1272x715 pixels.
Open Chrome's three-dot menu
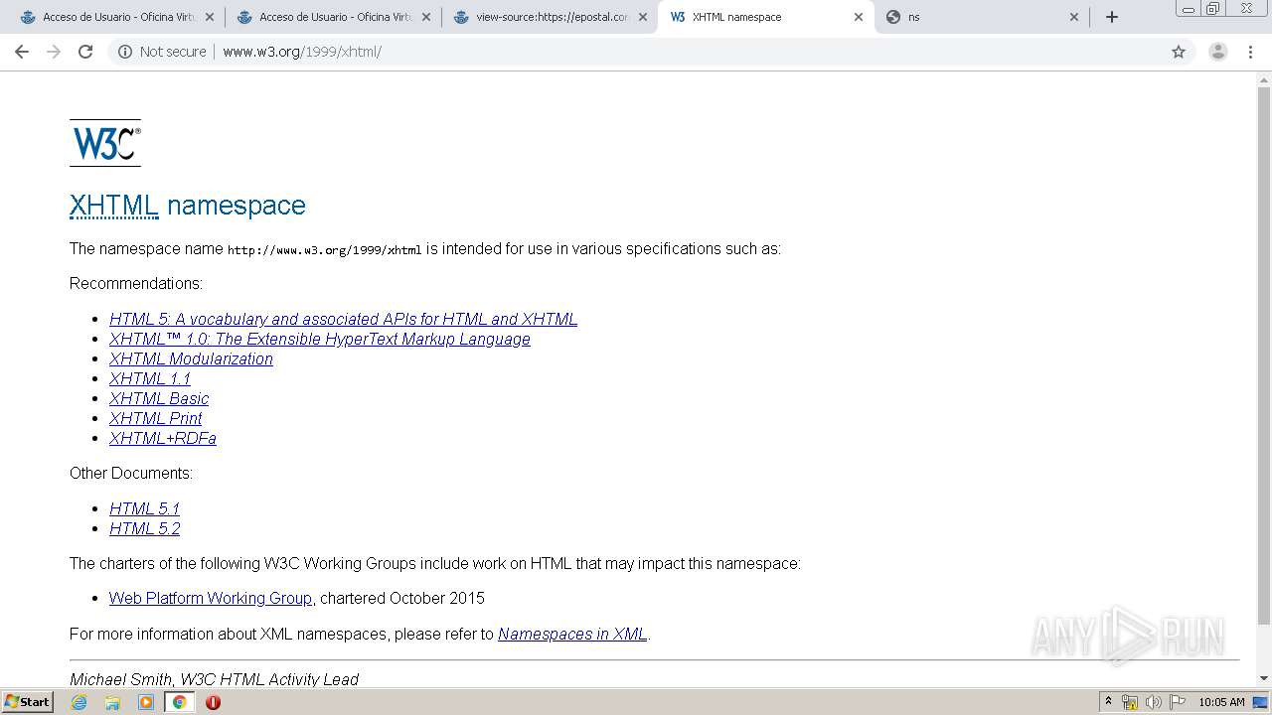pyautogui.click(x=1250, y=52)
